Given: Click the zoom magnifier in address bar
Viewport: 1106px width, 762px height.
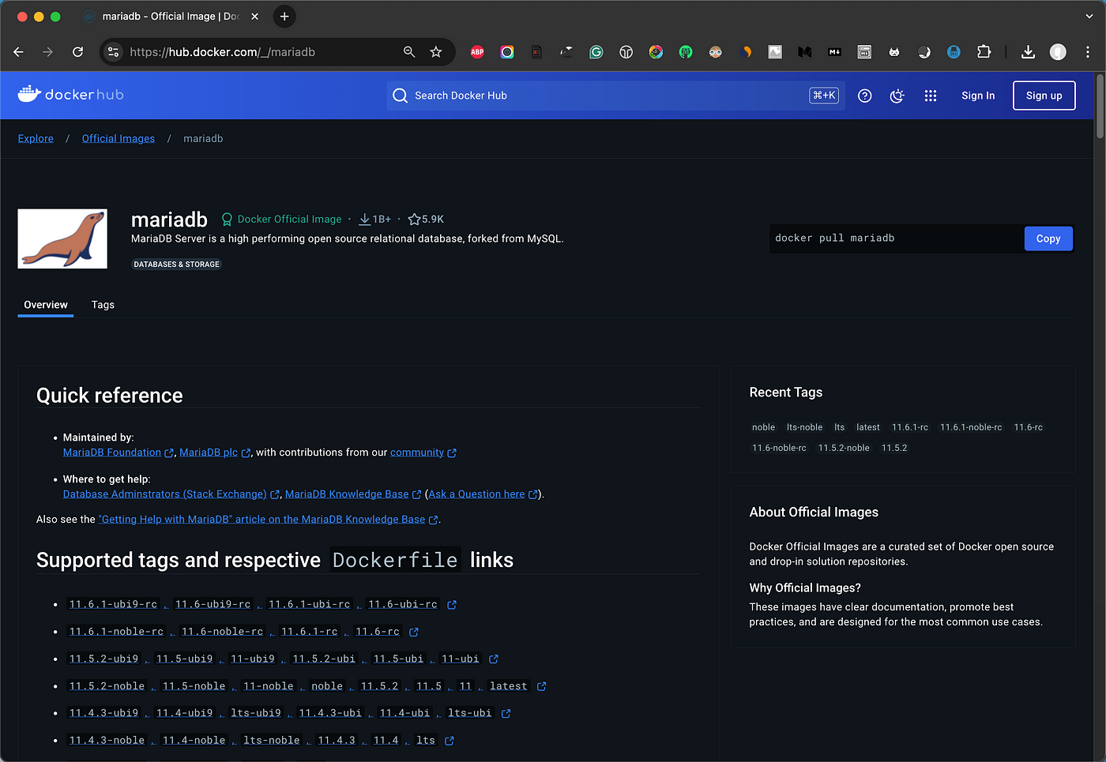Looking at the screenshot, I should click(x=409, y=52).
